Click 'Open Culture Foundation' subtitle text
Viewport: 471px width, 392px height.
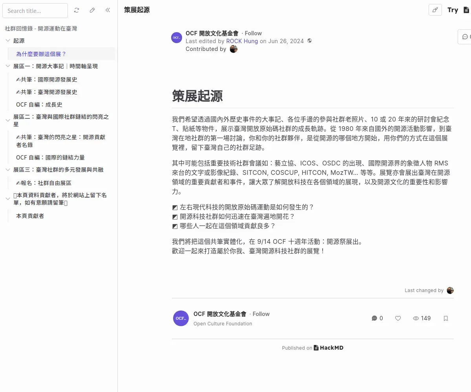[223, 324]
